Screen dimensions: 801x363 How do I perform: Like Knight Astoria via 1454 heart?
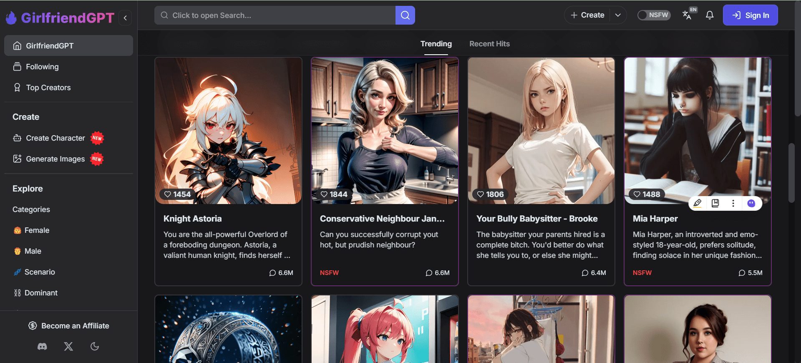click(177, 194)
